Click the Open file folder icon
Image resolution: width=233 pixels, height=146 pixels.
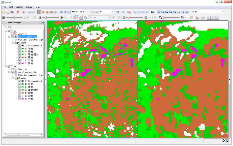(x=4, y=12)
